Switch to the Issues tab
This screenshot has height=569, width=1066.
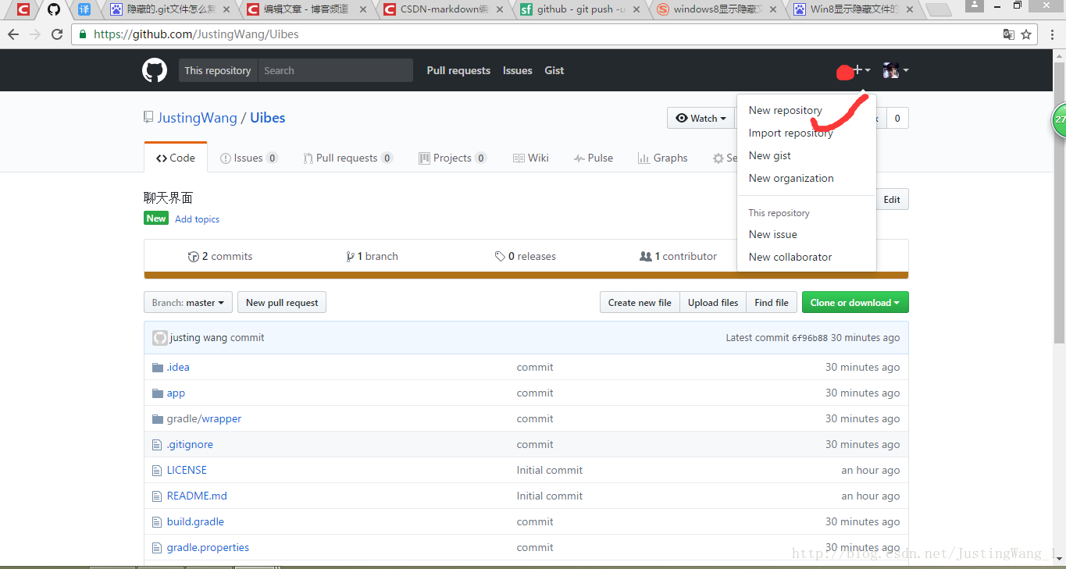coord(249,158)
